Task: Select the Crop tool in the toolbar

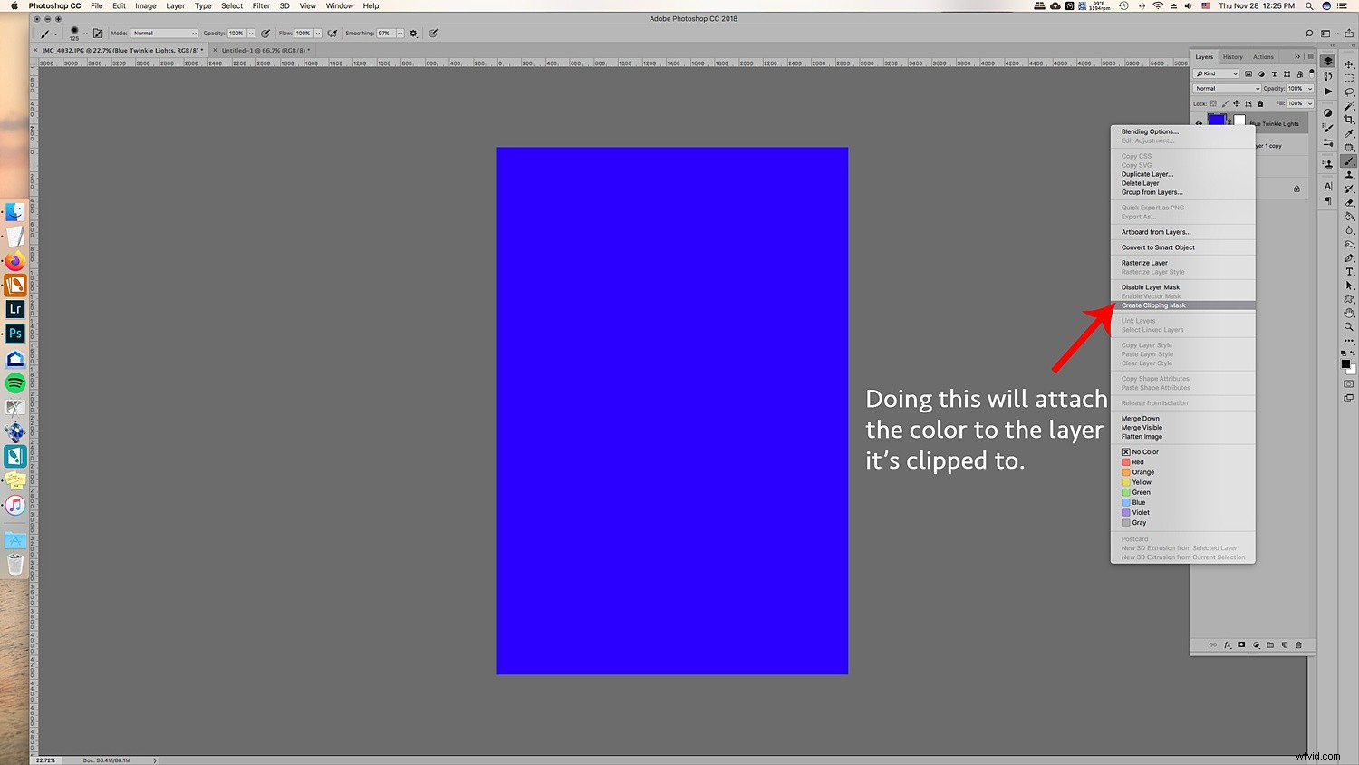Action: tap(1349, 120)
